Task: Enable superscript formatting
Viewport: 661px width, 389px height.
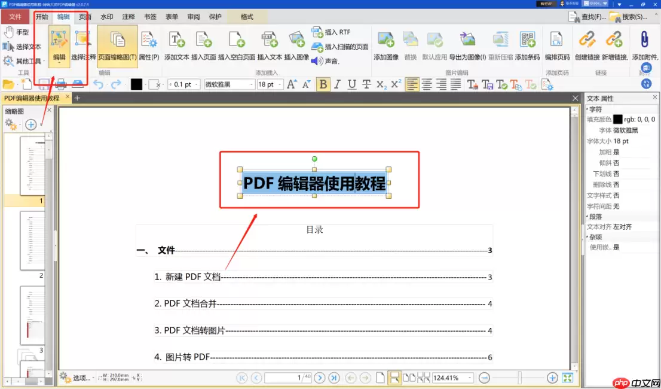Action: pyautogui.click(x=396, y=84)
